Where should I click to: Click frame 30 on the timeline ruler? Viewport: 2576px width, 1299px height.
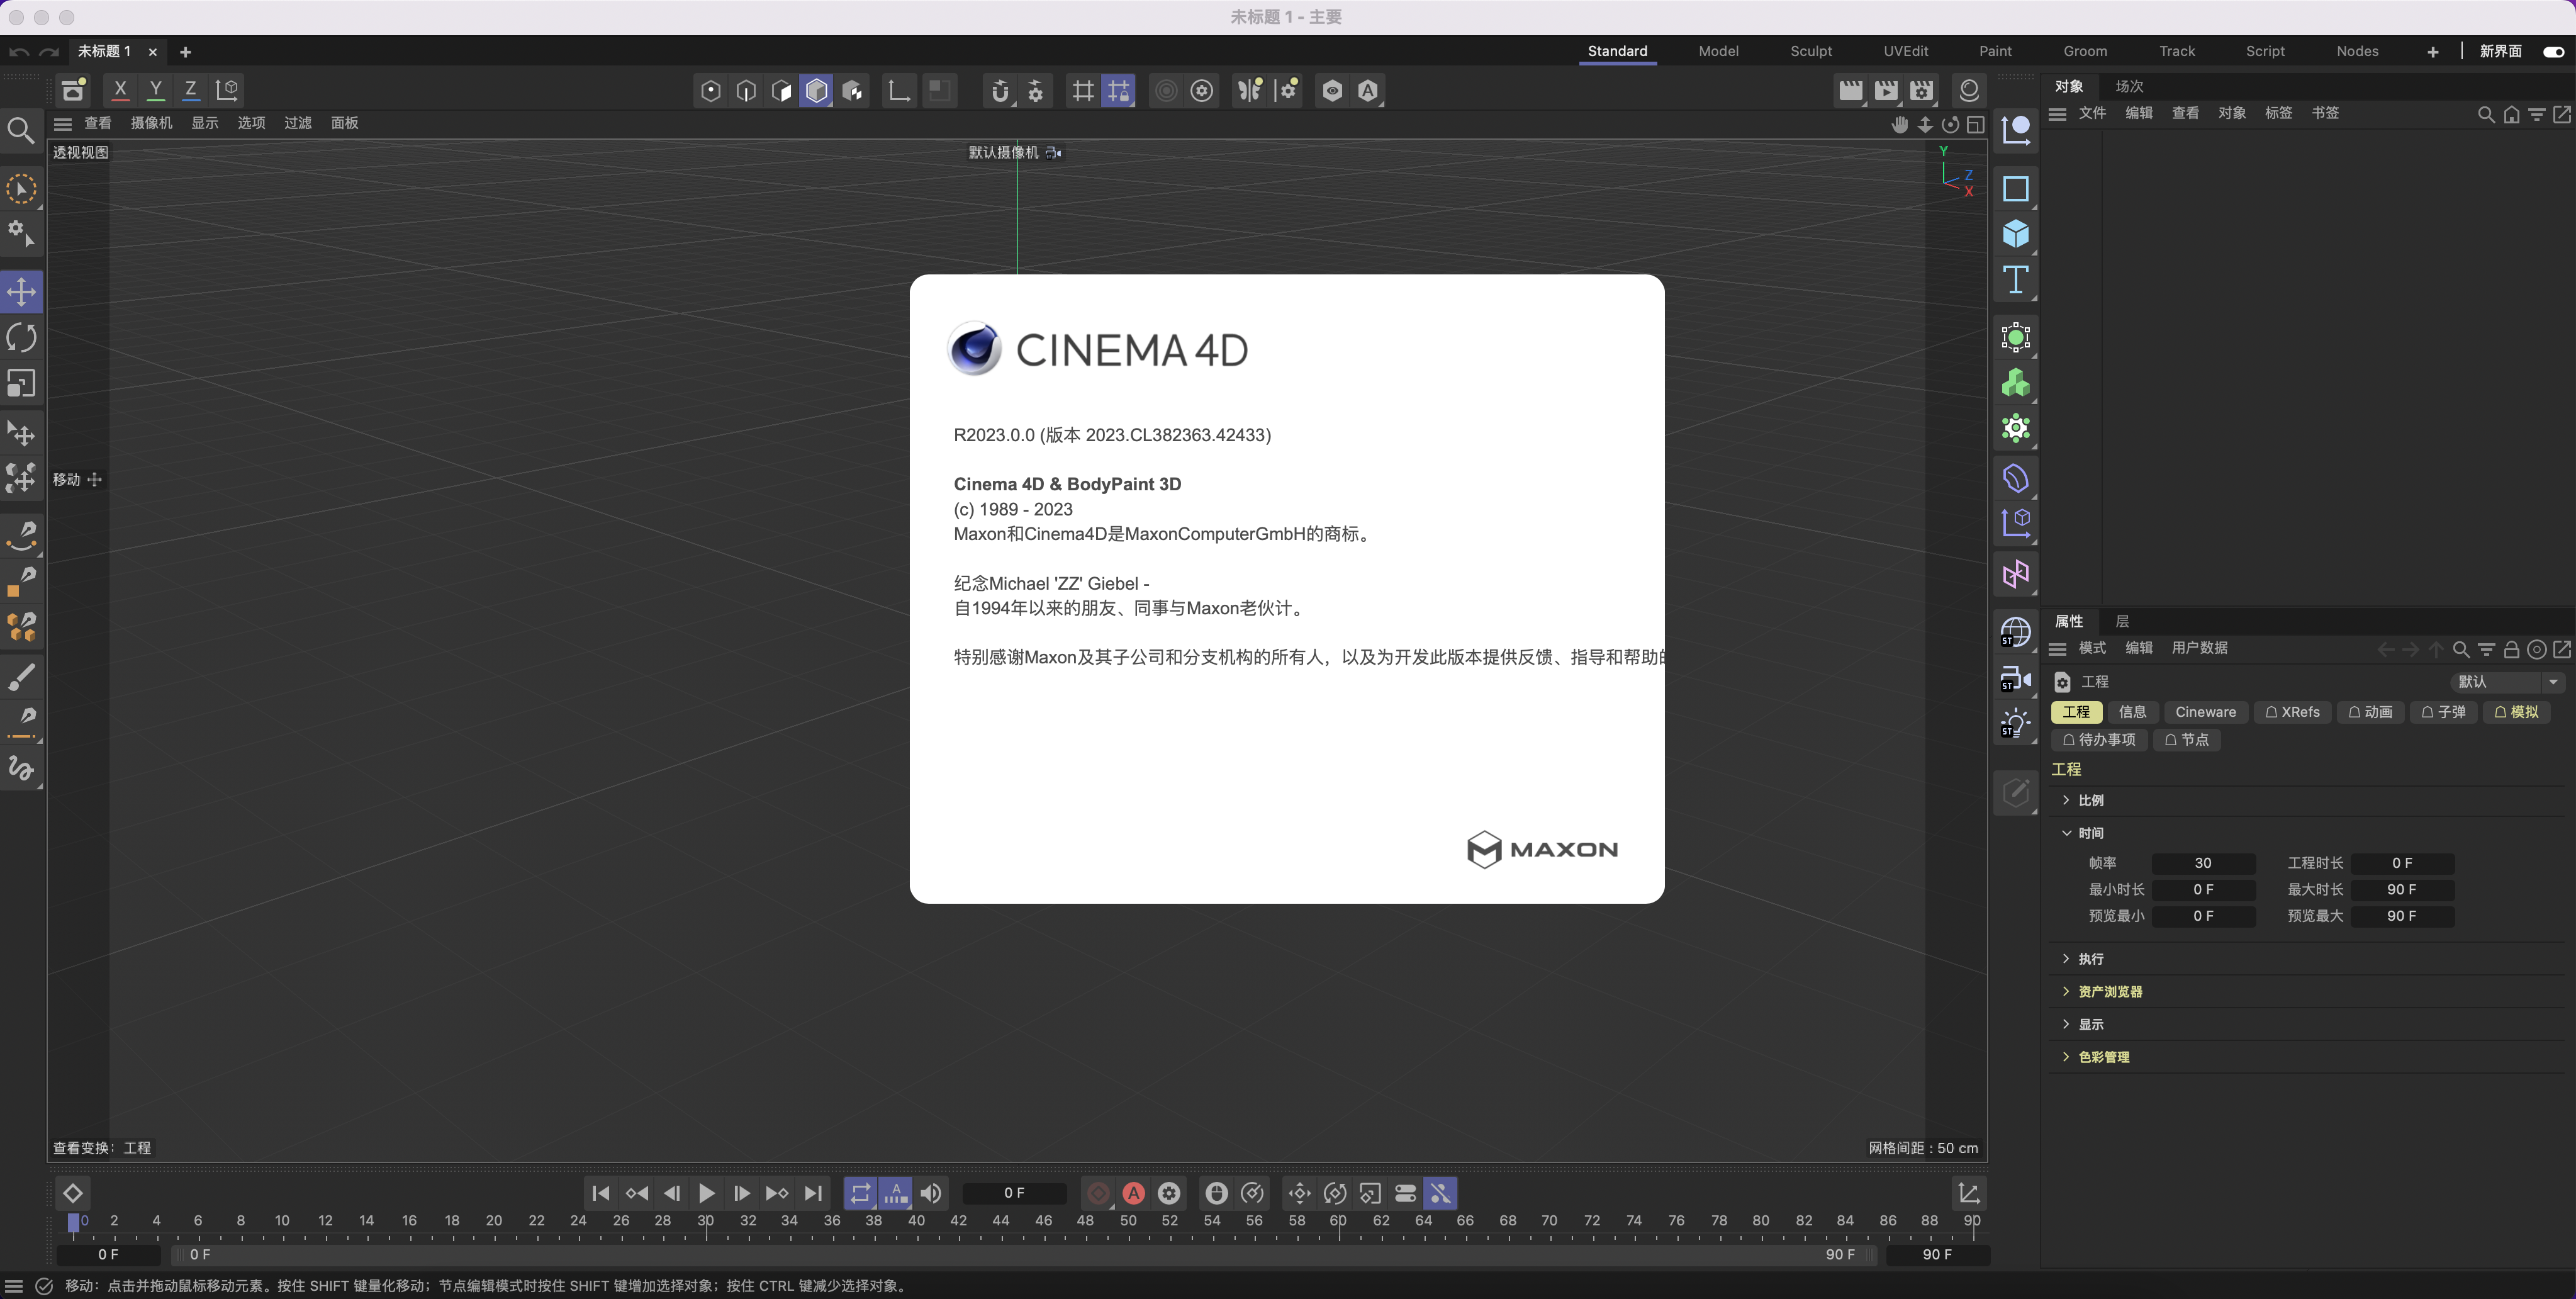coord(705,1221)
